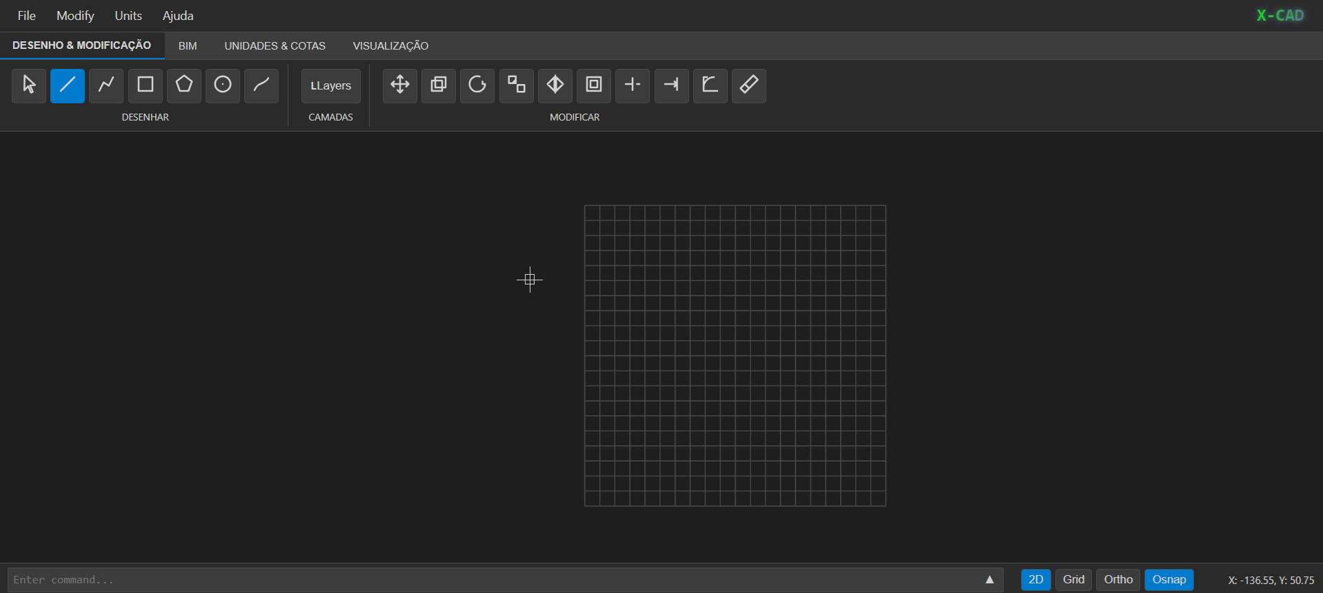Viewport: 1323px width, 593px height.
Task: Open the Unidades & Cotas tab
Action: tap(275, 45)
